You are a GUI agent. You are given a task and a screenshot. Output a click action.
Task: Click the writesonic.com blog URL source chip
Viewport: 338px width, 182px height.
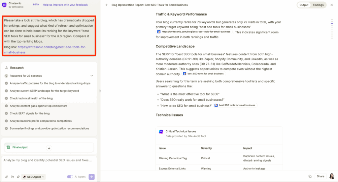(194, 32)
